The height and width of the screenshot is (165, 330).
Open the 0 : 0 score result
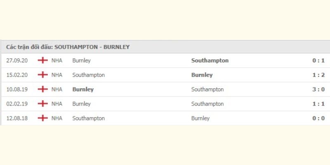318,118
